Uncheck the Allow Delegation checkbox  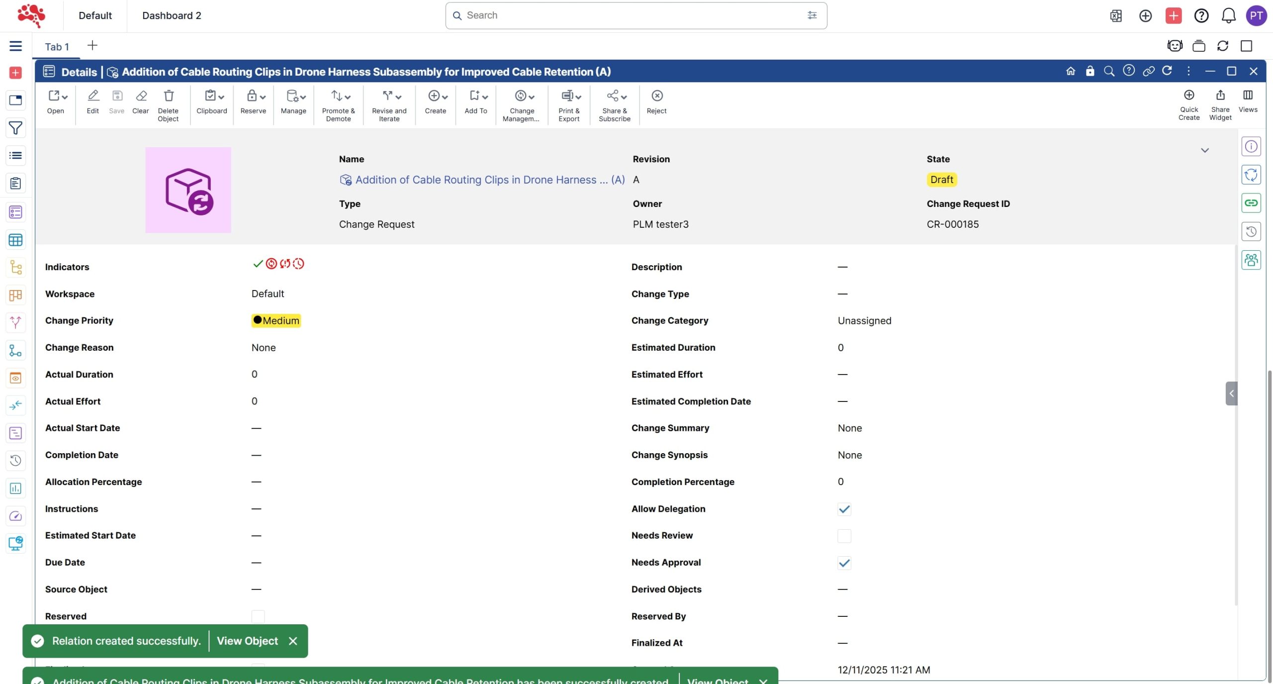point(844,509)
